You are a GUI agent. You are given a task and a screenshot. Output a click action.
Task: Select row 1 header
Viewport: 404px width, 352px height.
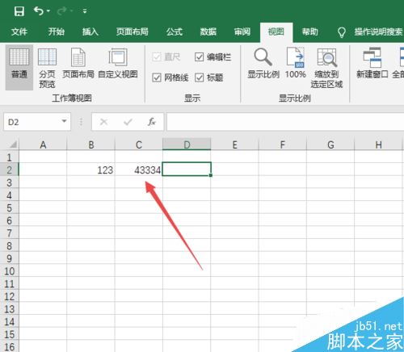(x=9, y=157)
